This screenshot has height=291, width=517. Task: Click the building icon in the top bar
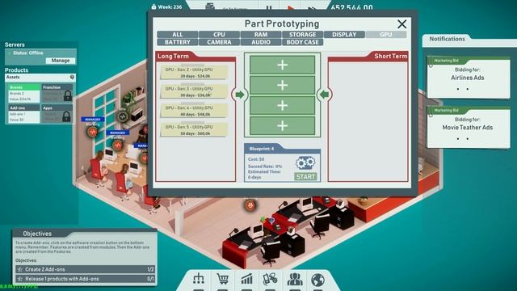[x=210, y=6]
